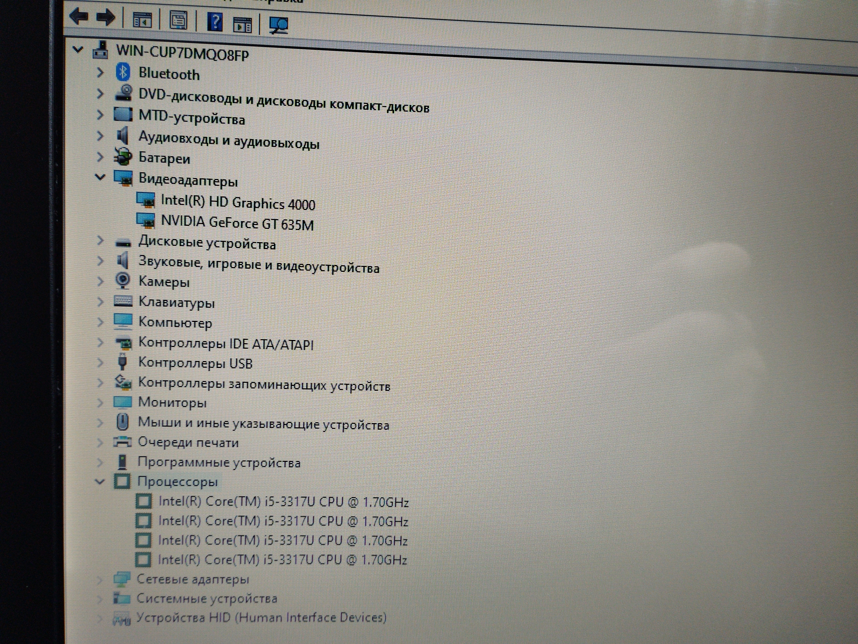Click the Видеоадаптеры display icon
The width and height of the screenshot is (858, 644).
tap(123, 178)
